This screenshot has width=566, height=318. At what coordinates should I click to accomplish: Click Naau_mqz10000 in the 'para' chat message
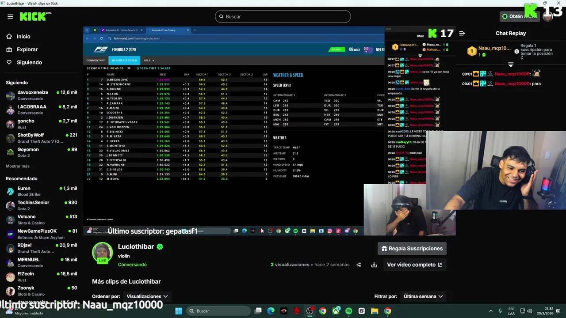click(512, 83)
